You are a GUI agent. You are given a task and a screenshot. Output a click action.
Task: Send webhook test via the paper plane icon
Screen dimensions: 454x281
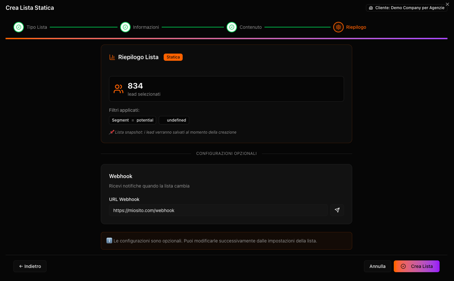click(x=337, y=210)
